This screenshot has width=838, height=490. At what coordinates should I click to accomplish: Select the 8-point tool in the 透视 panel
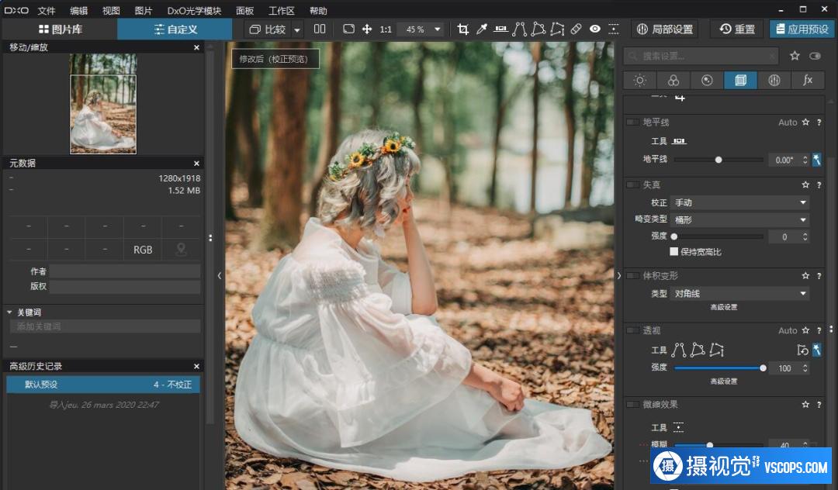pyautogui.click(x=717, y=350)
